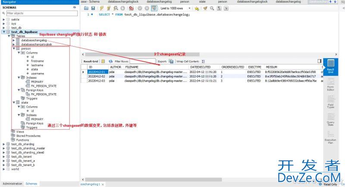This screenshot has width=345, height=187.
Task: Expand the sys schema
Action: (x=4, y=24)
